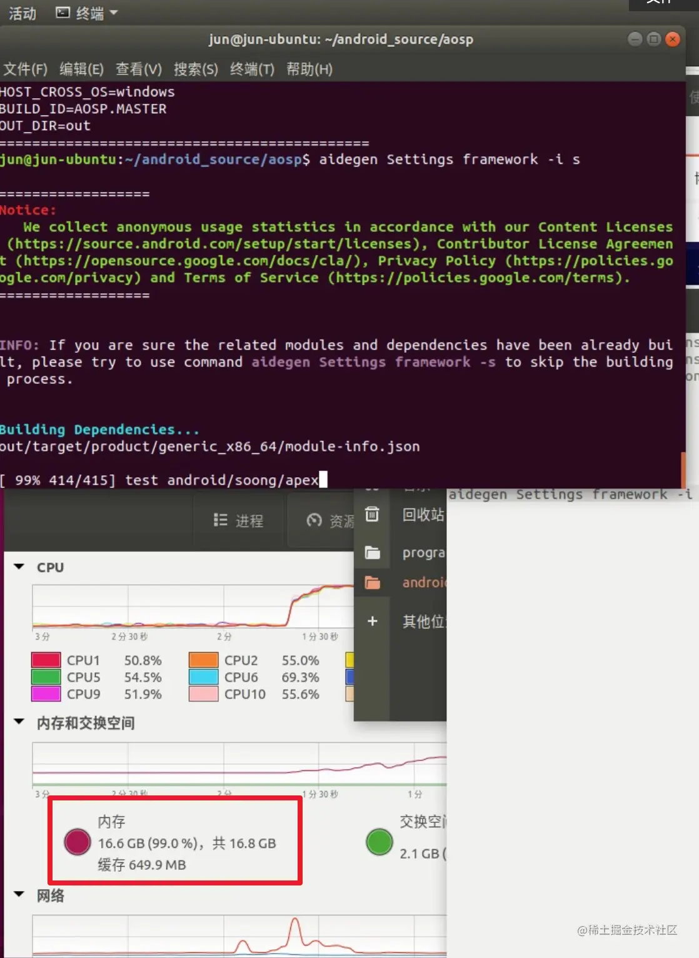Click the 活动 button in the top bar
Screen dimensions: 699x958
22,13
